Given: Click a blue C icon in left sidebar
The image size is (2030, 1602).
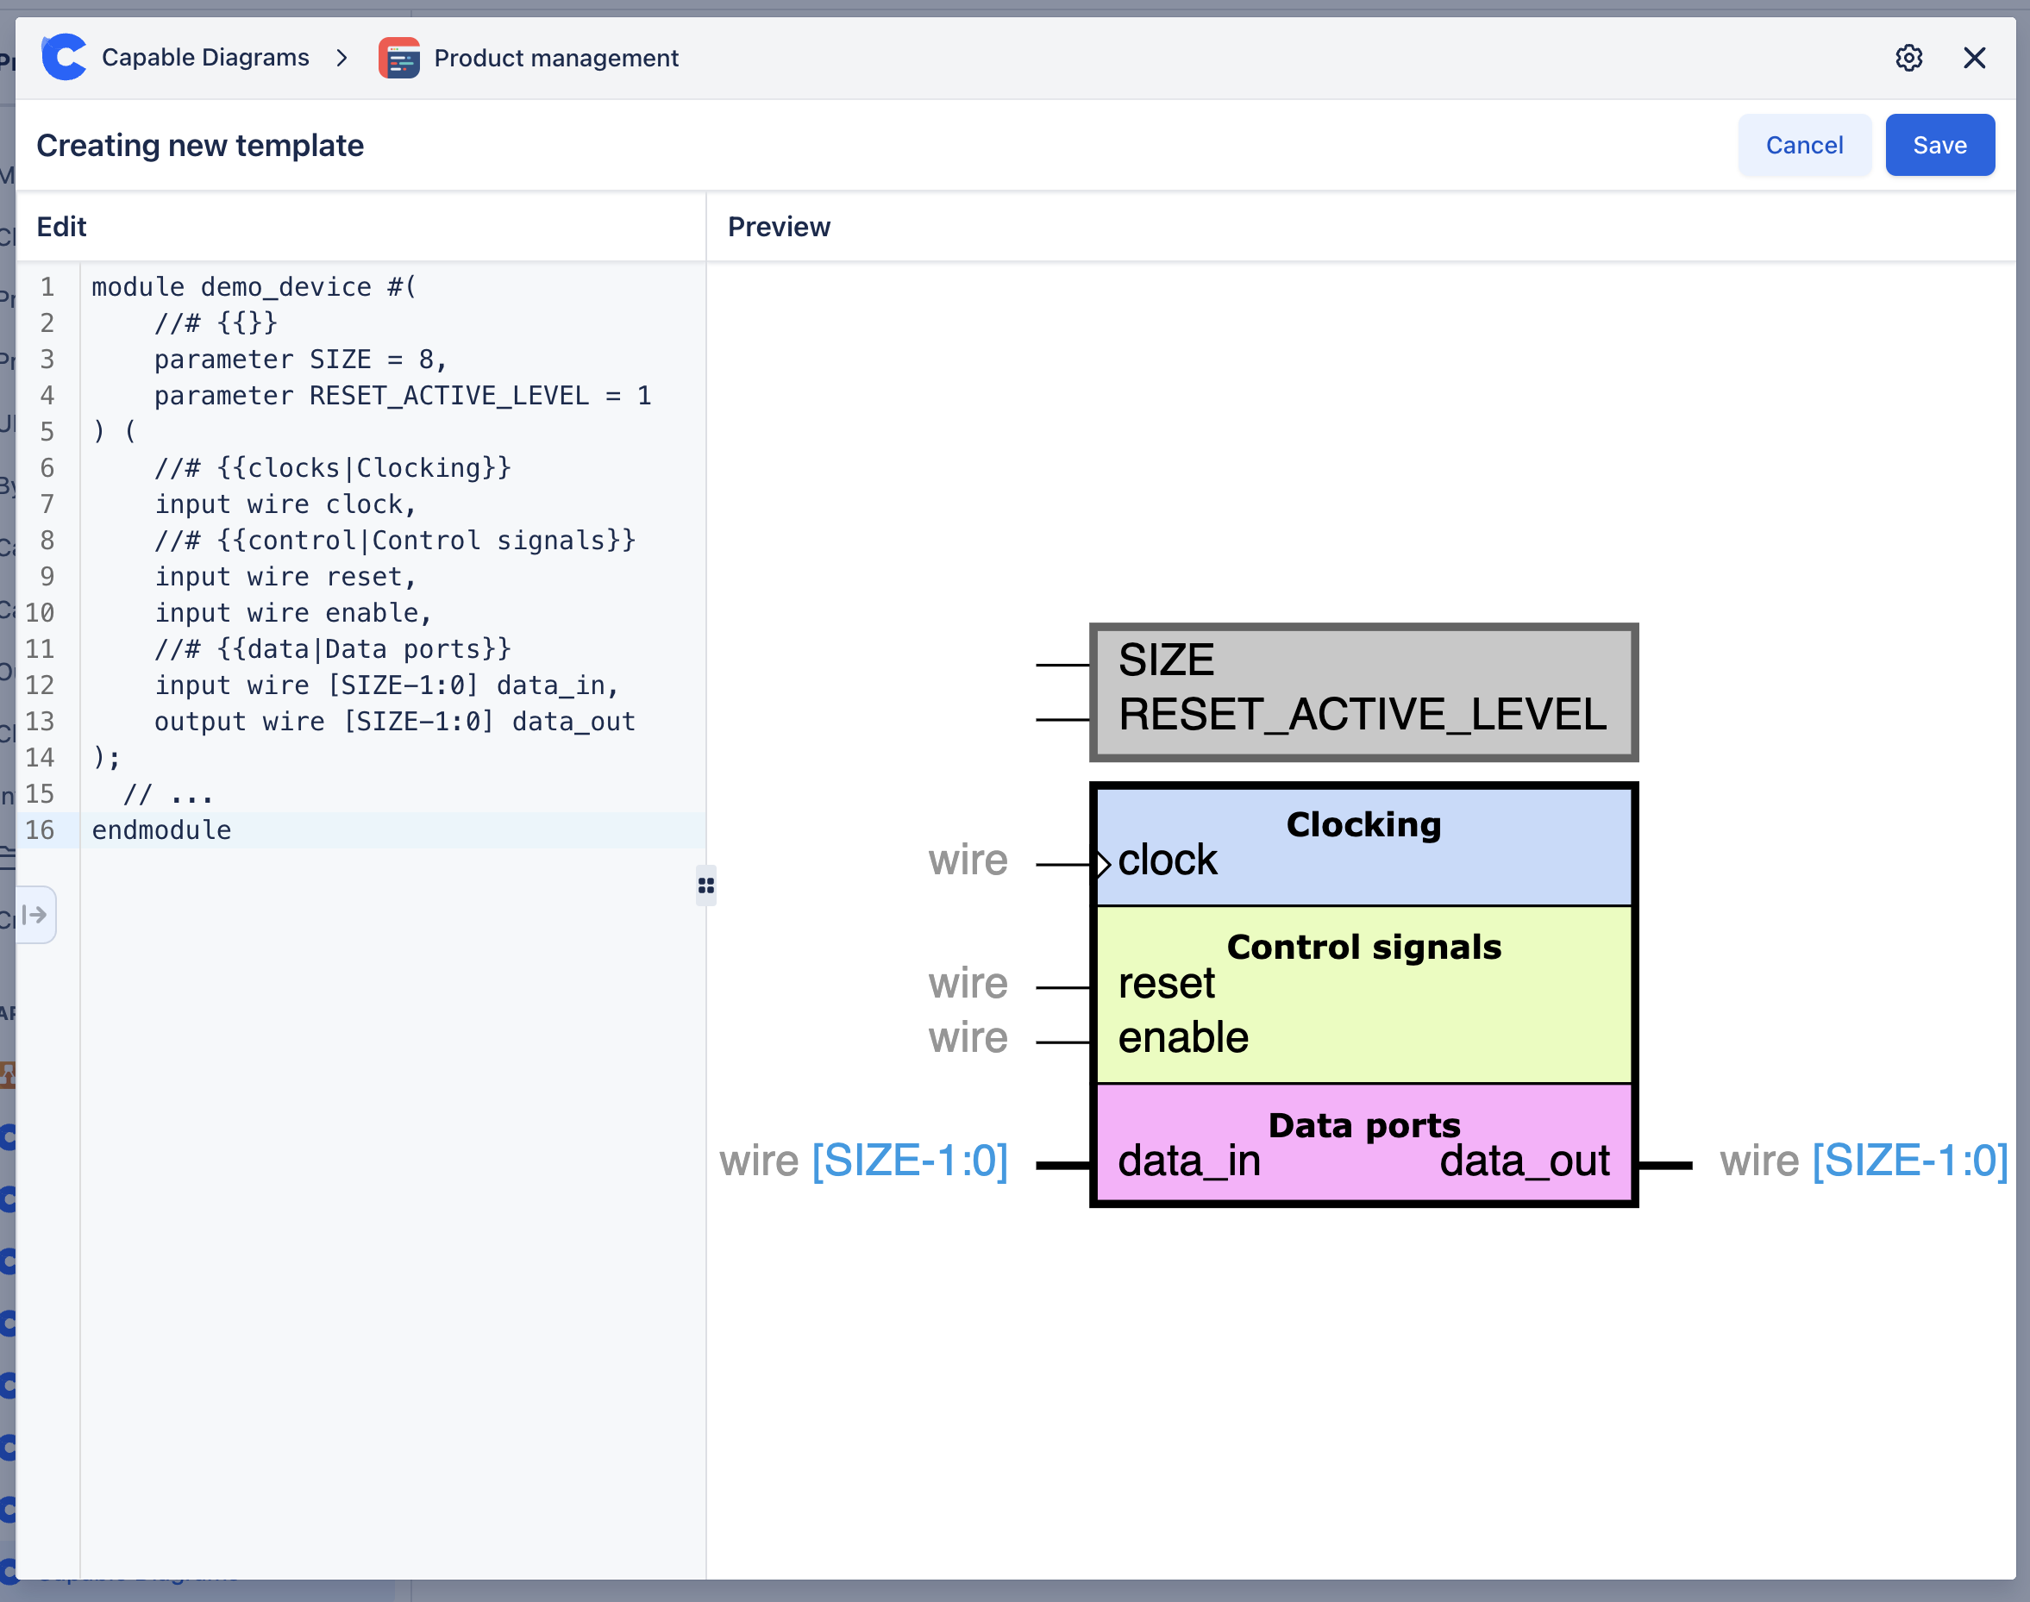Looking at the screenshot, I should pos(9,1138).
